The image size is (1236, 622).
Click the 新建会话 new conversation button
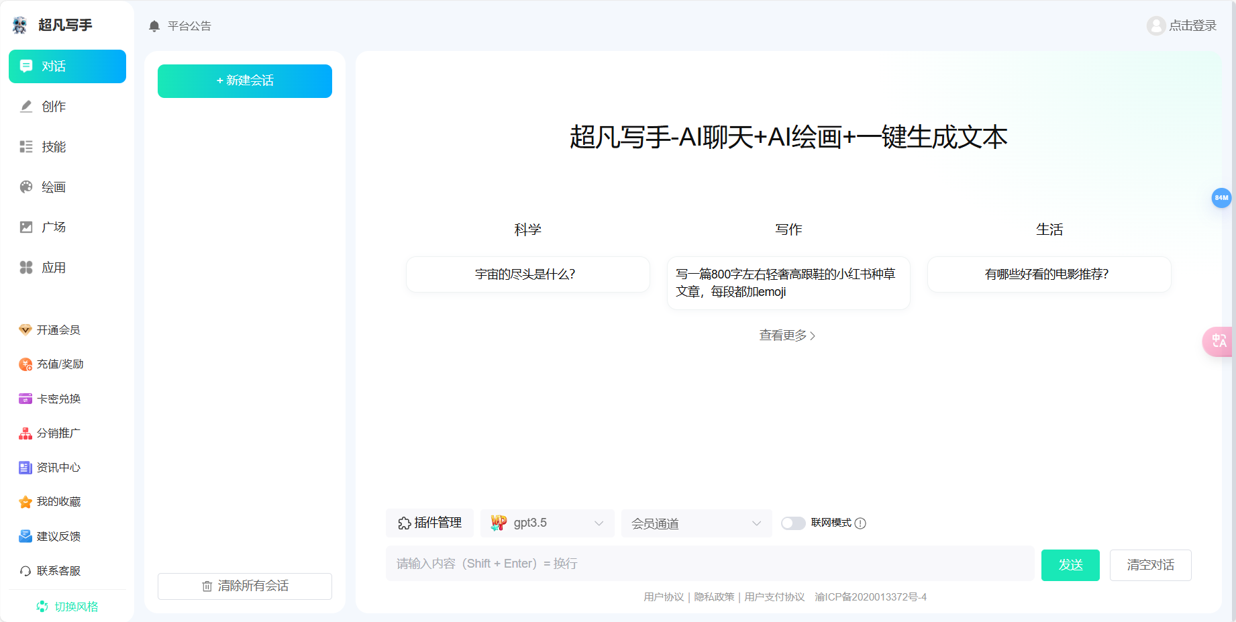(x=244, y=81)
